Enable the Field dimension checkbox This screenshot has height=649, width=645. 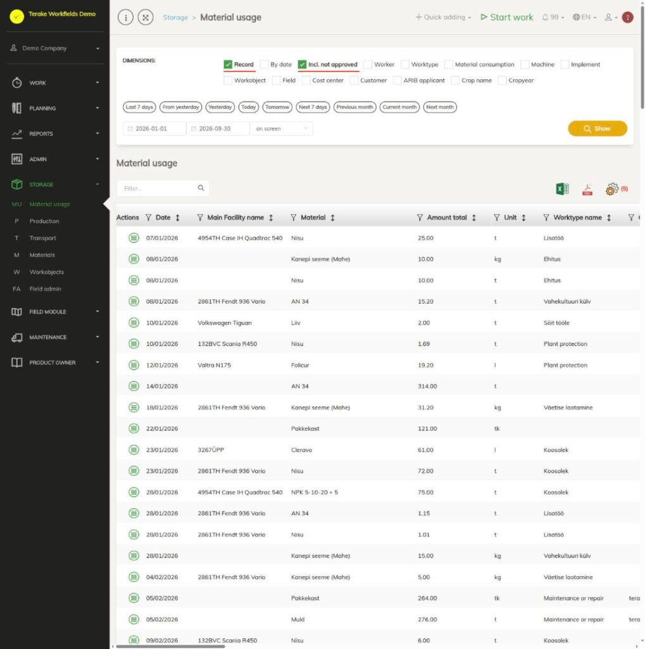[276, 80]
